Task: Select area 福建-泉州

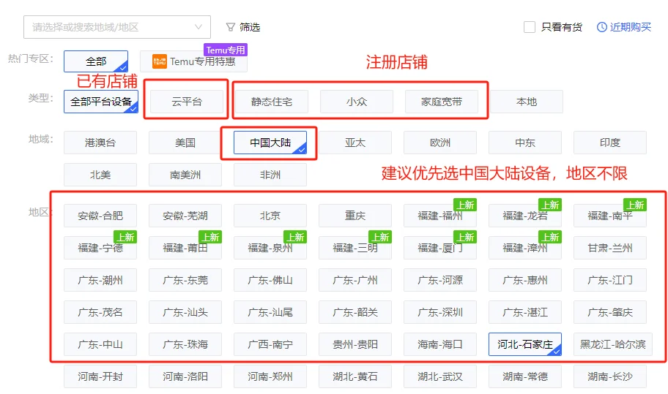Action: pyautogui.click(x=270, y=248)
